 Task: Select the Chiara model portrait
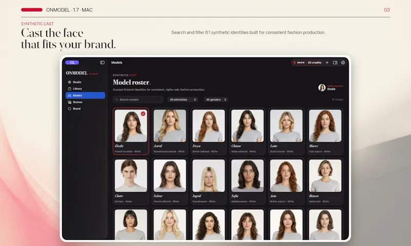tap(248, 126)
